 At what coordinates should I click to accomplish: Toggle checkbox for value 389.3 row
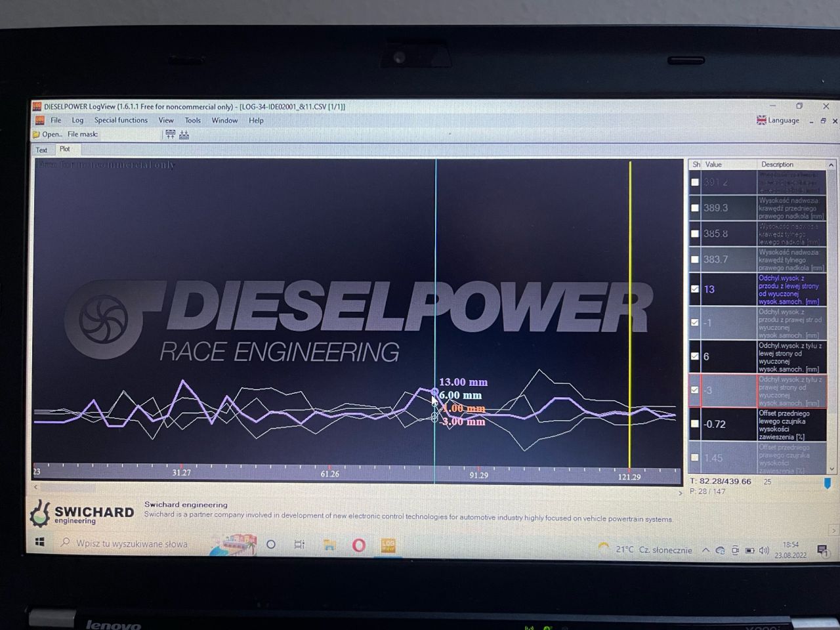(695, 208)
